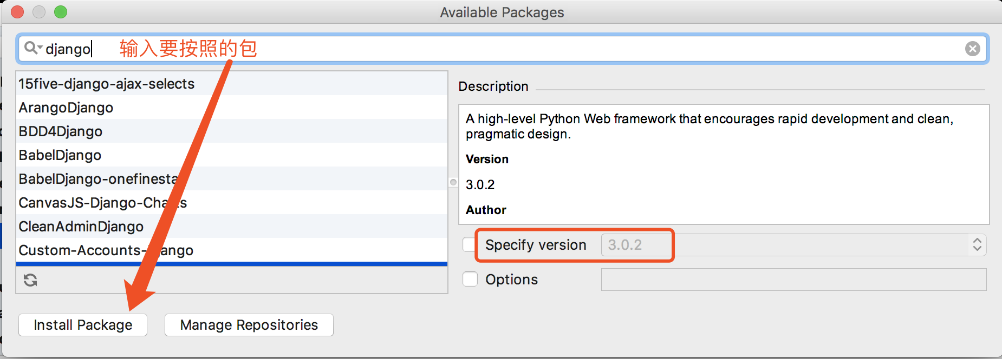Click the version combo box stepper arrows
Viewport: 1002px width, 359px height.
[977, 245]
